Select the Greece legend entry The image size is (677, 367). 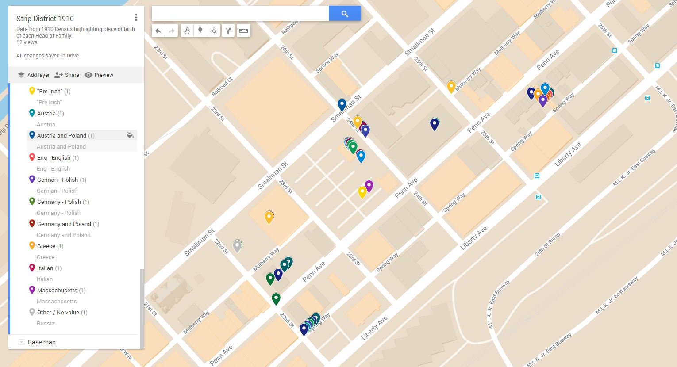[46, 246]
